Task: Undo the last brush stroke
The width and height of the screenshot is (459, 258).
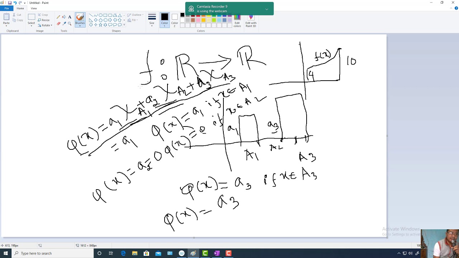Action: pyautogui.click(x=15, y=3)
